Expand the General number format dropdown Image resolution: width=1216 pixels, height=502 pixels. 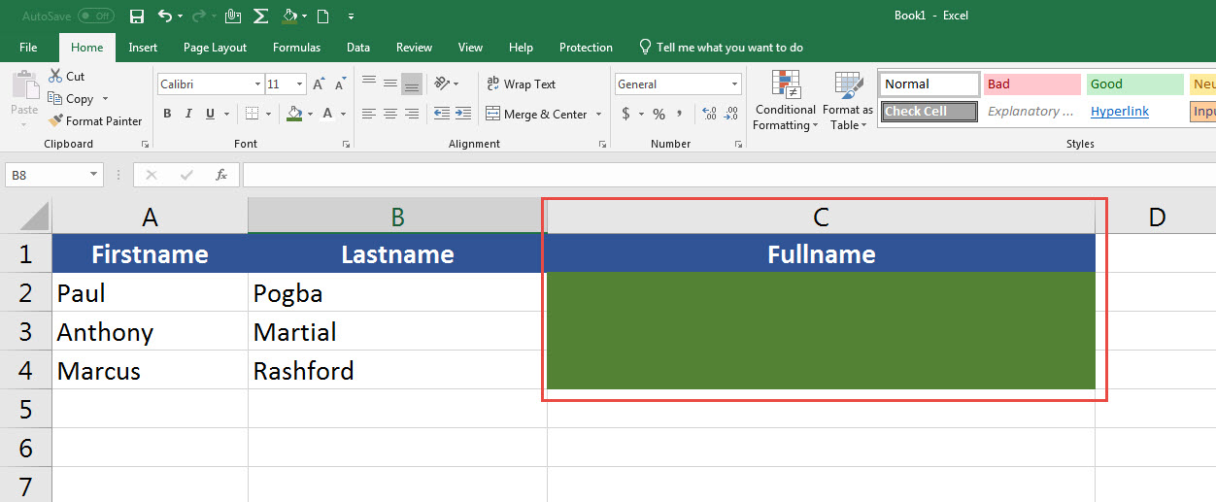tap(733, 84)
